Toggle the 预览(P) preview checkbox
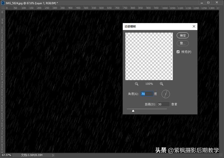The image size is (224, 158). [x=178, y=52]
